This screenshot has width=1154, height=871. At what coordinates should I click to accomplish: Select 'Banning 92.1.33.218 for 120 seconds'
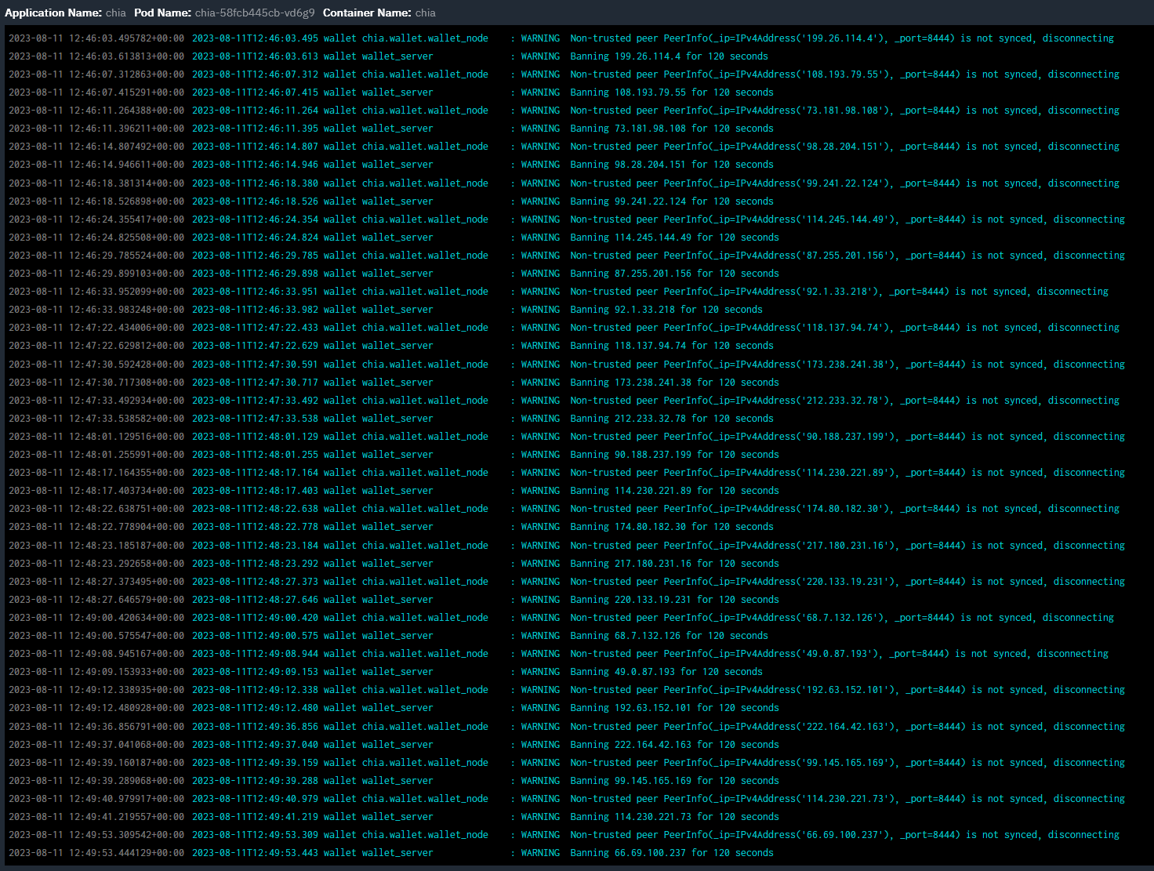pyautogui.click(x=666, y=310)
